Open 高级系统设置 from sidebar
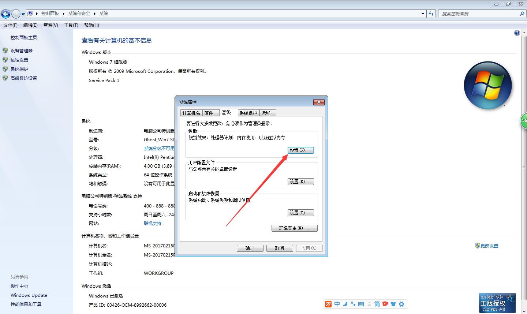The width and height of the screenshot is (527, 314). tap(24, 78)
